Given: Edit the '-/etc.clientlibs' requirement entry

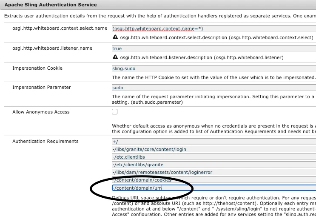Looking at the screenshot, I should (x=214, y=157).
